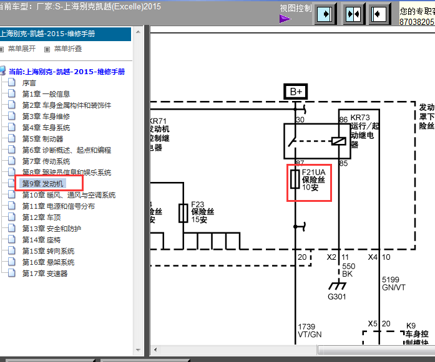Screen dimensions: 435x362
Task: Open the 序言 tree item
Action: click(29, 83)
